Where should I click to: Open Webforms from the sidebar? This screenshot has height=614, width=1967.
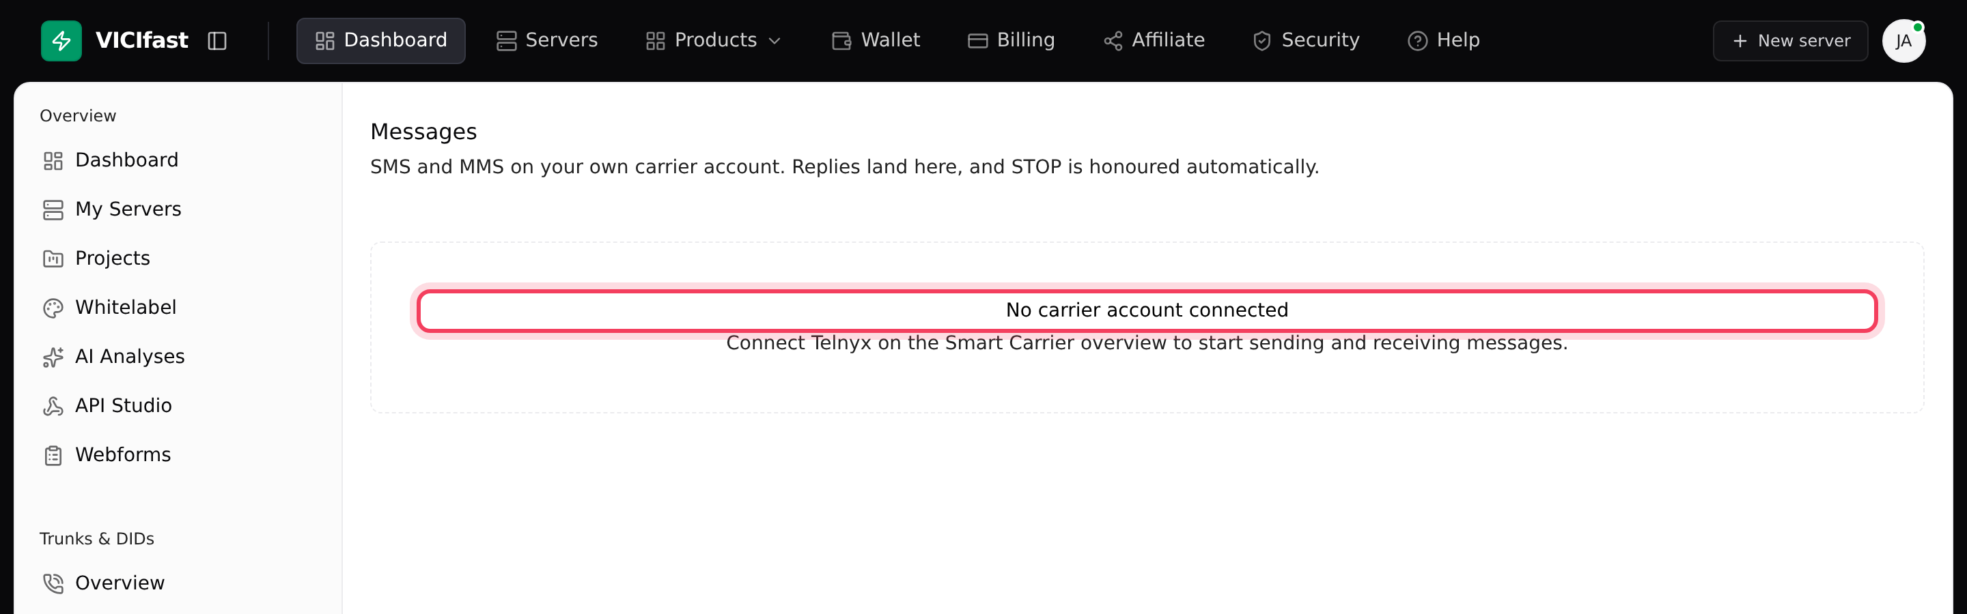tap(123, 454)
